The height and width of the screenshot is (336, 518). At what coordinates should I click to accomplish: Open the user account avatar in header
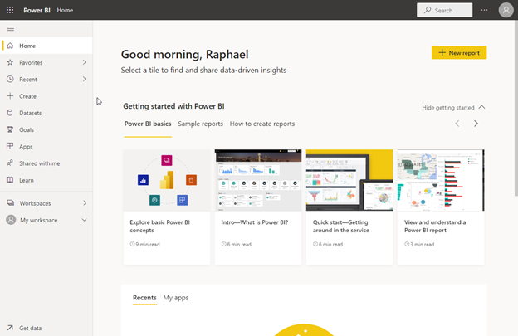point(506,10)
